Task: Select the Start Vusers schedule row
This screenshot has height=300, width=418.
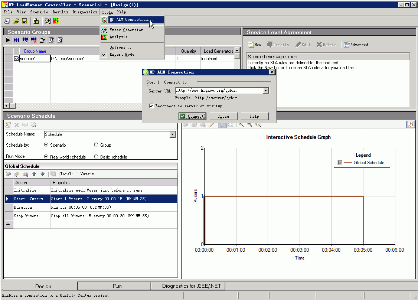Action: coord(91,199)
